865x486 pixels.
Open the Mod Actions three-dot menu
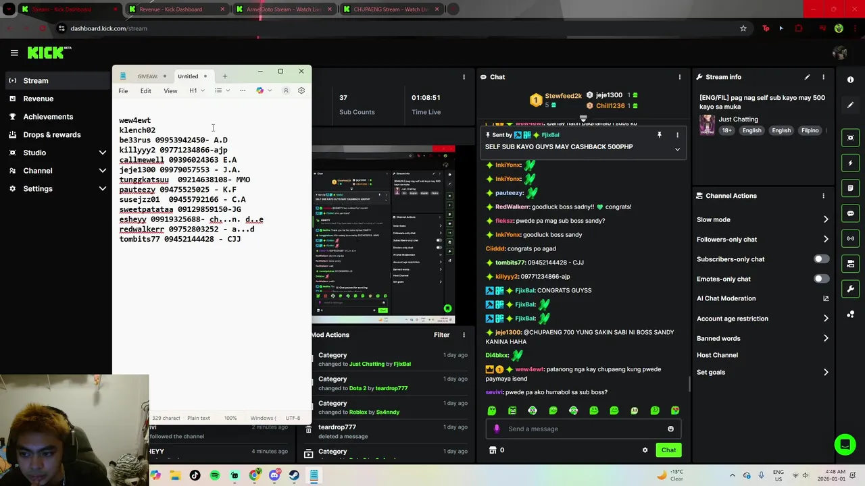pos(464,335)
